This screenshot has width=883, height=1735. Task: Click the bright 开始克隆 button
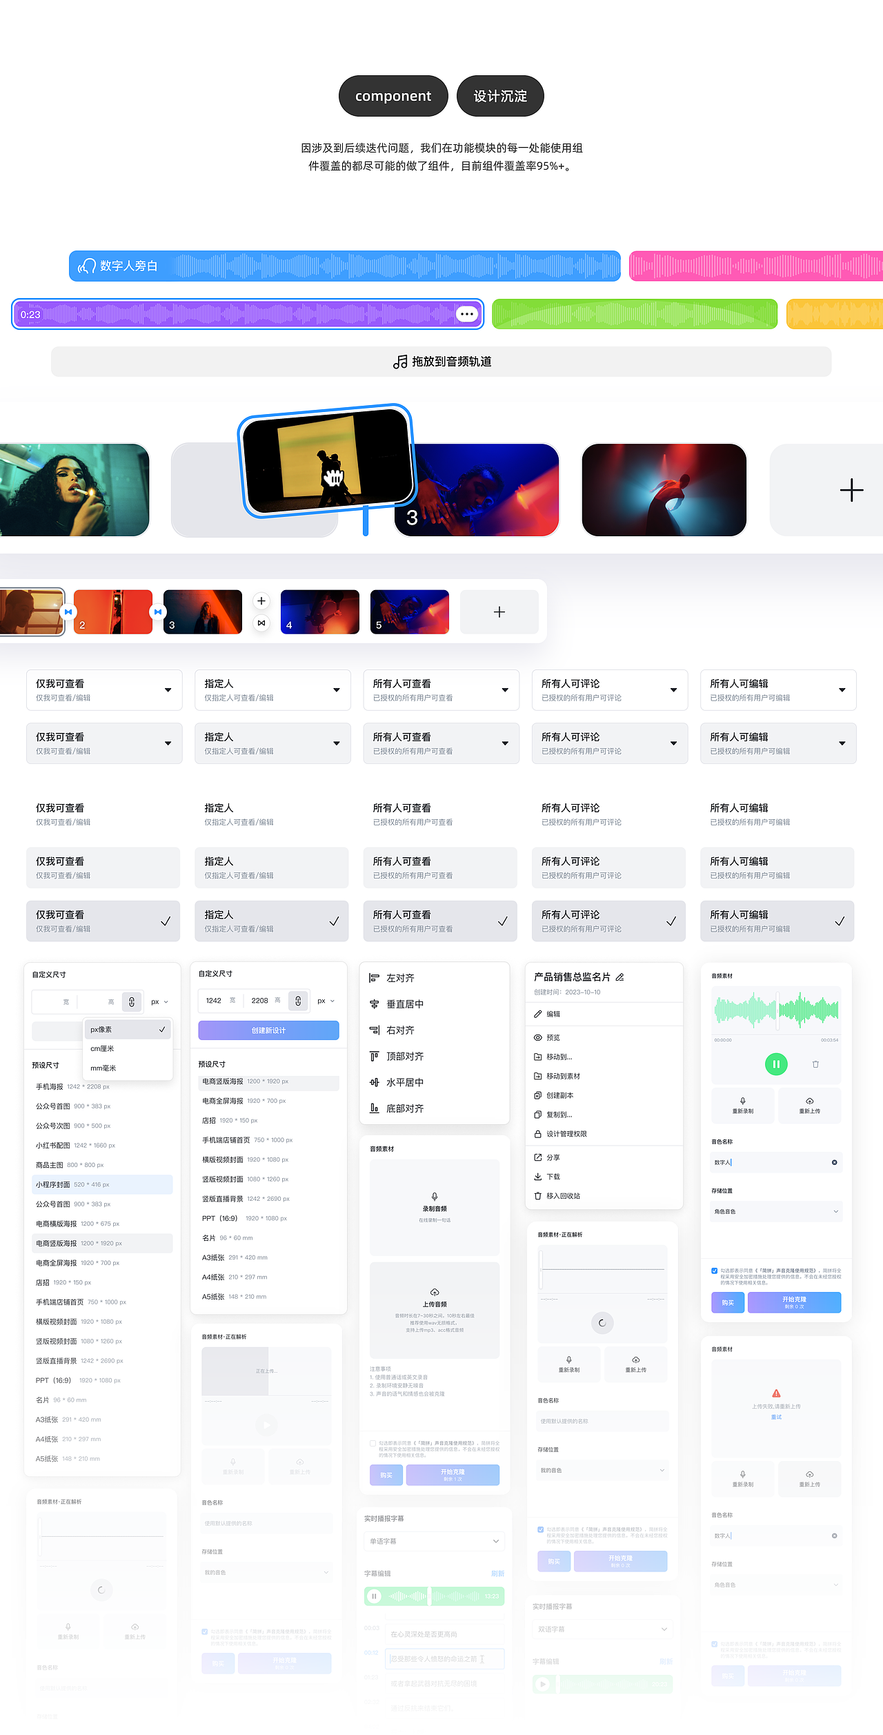795,1302
